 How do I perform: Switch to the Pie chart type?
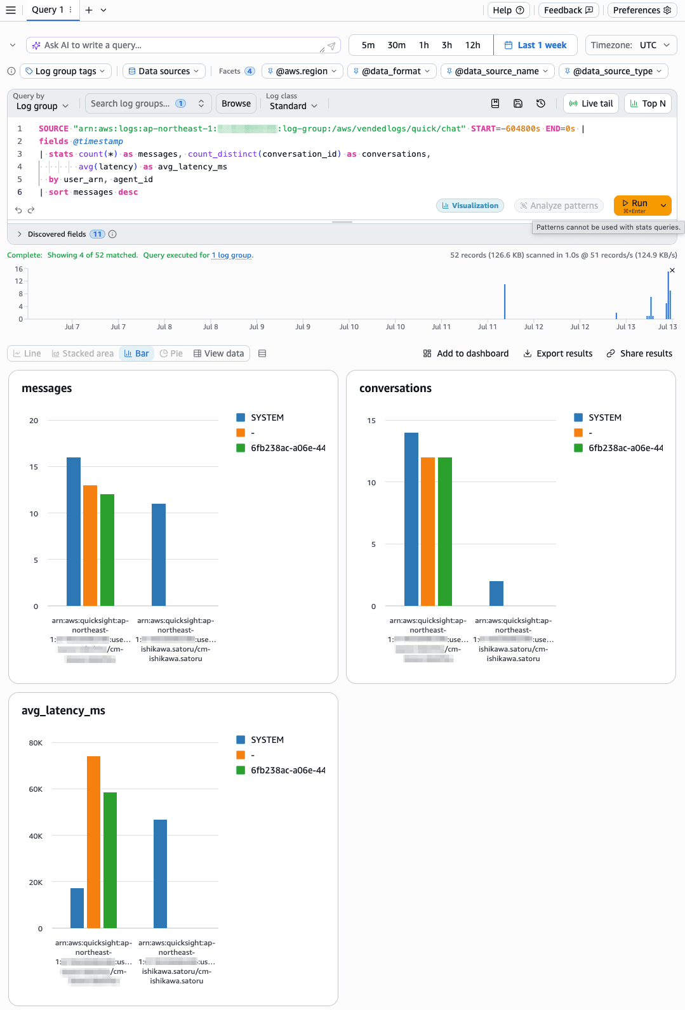[171, 353]
